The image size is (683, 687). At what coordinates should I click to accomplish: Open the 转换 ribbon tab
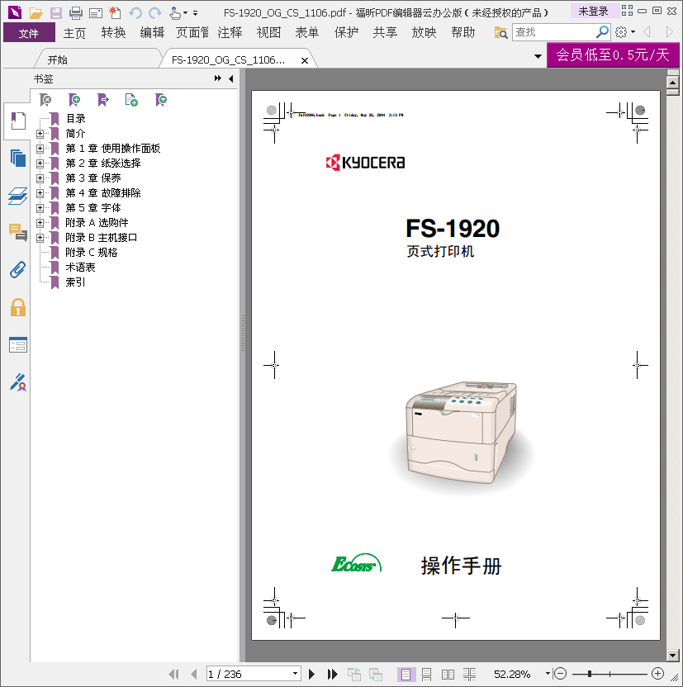tap(113, 33)
